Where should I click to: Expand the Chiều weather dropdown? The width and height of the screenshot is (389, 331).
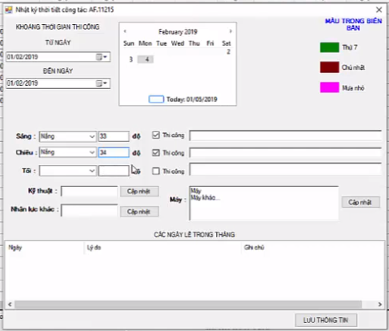pos(92,152)
